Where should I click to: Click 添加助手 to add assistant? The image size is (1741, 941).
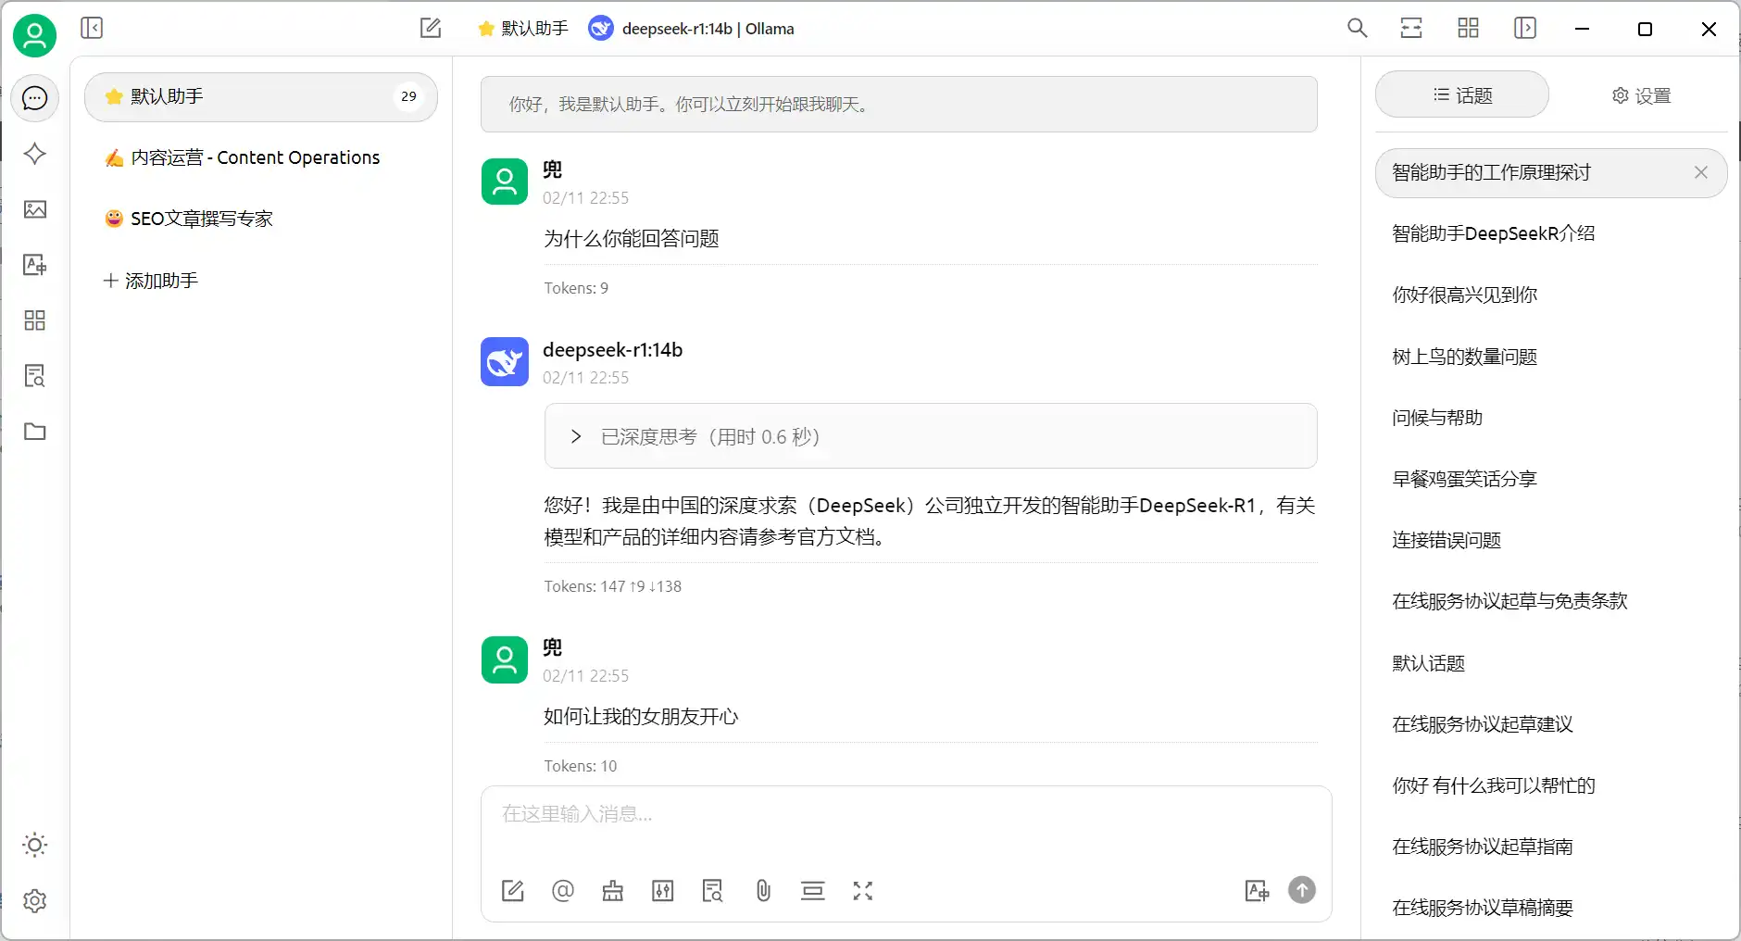click(151, 281)
